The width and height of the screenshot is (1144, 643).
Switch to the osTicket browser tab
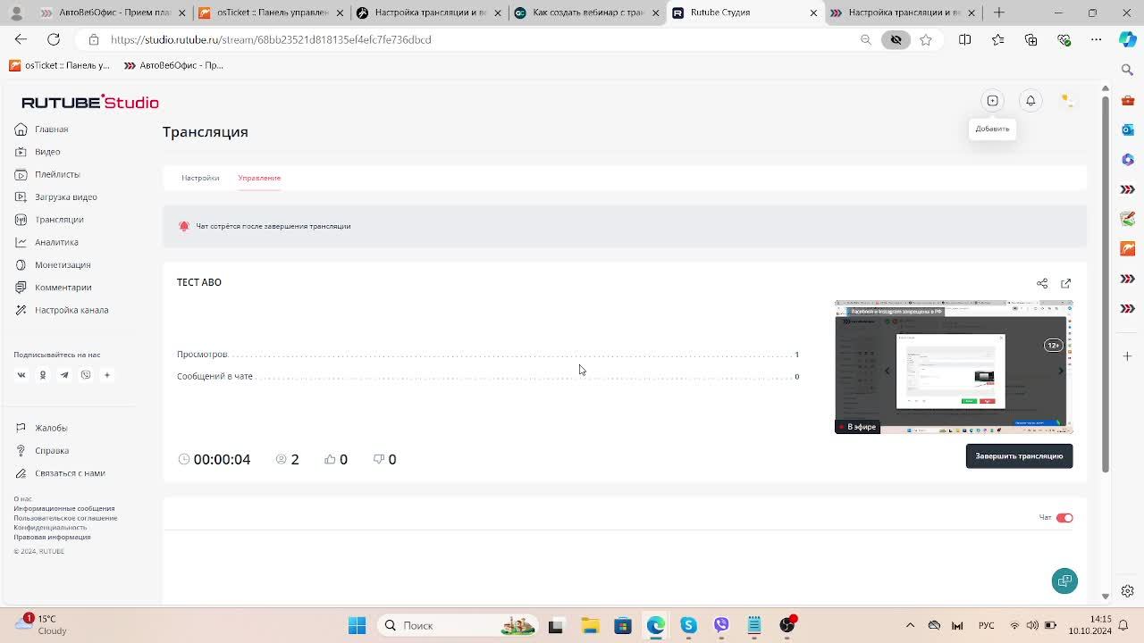(x=271, y=13)
